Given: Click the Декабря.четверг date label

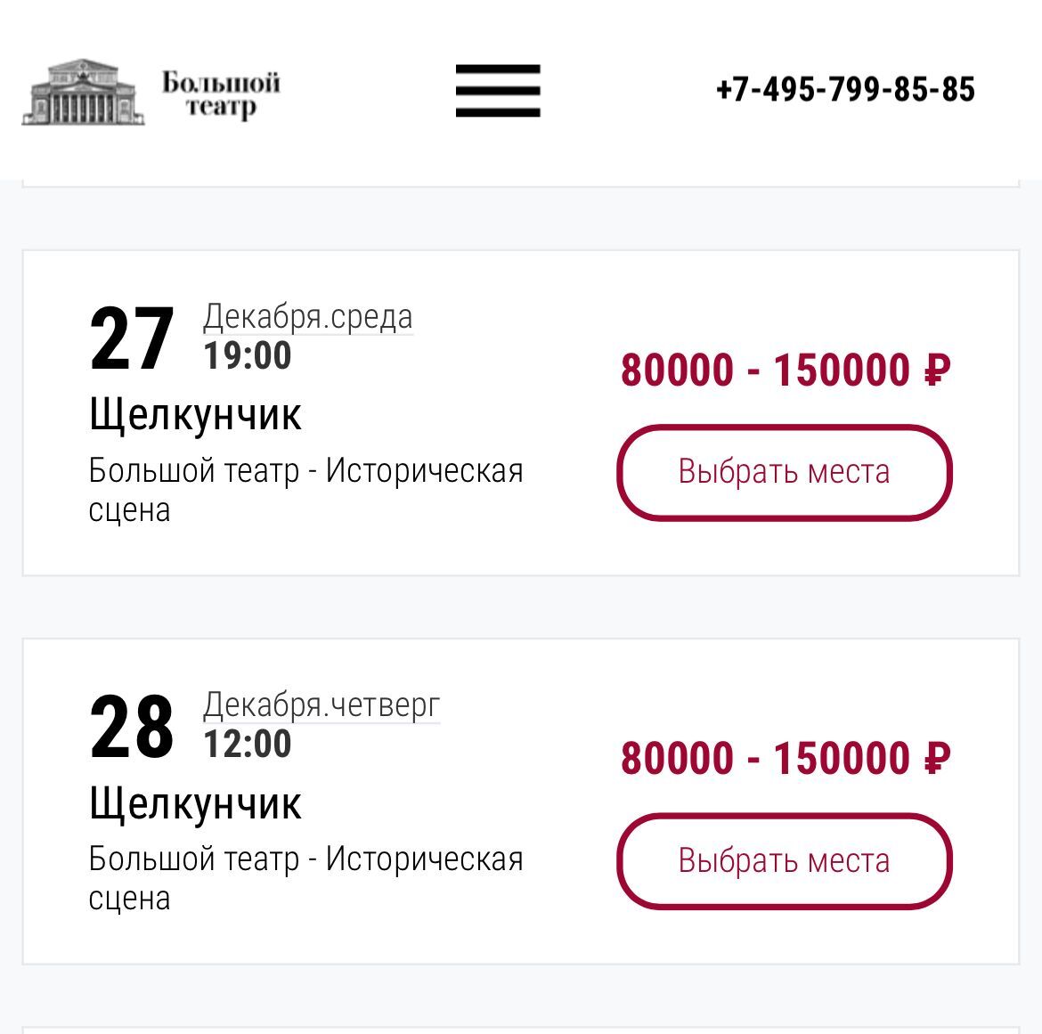Looking at the screenshot, I should (322, 704).
